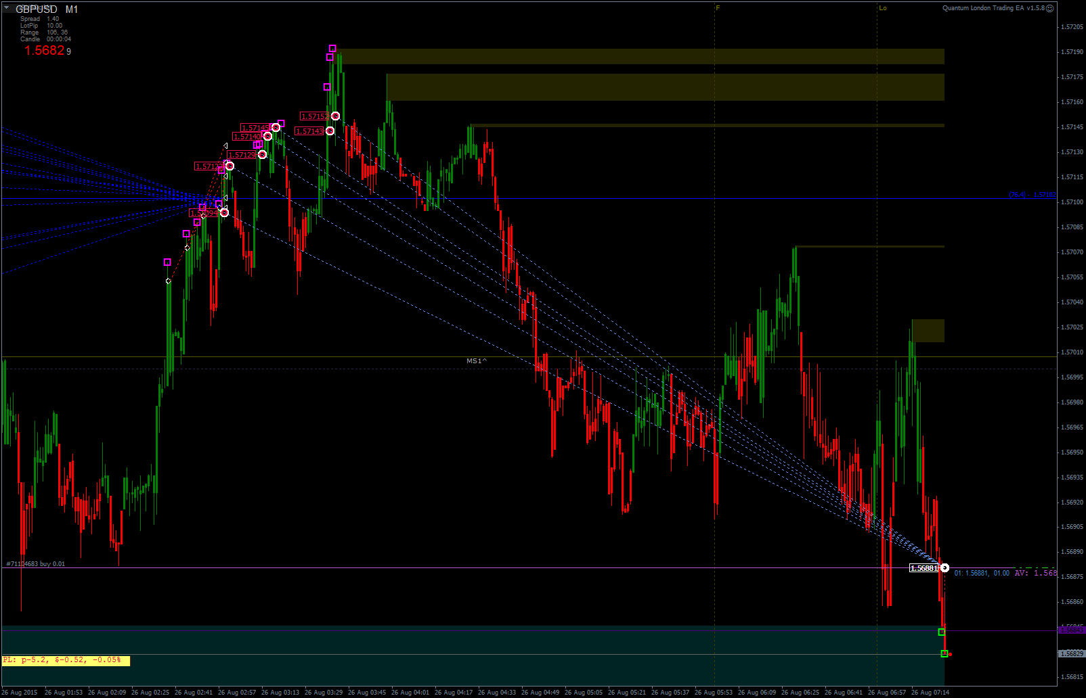Image resolution: width=1086 pixels, height=698 pixels.
Task: Click the Lo vertical line label at top
Action: (x=883, y=8)
